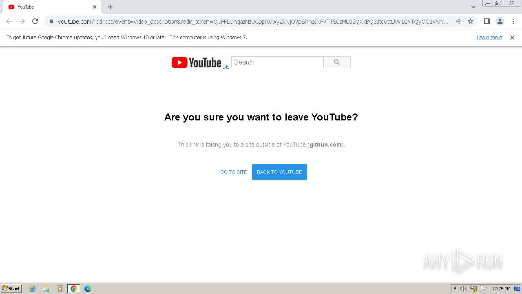Viewport: 522px width, 294px height.
Task: View site info lock icon
Action: [x=51, y=21]
